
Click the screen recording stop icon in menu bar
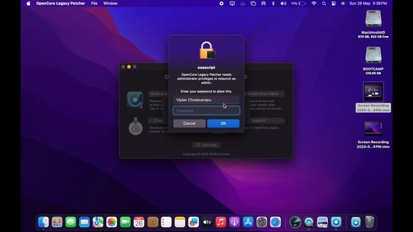pyautogui.click(x=221, y=3)
